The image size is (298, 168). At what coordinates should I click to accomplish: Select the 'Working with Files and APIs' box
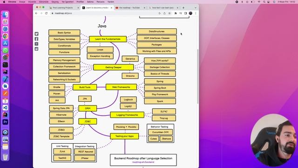(x=156, y=51)
